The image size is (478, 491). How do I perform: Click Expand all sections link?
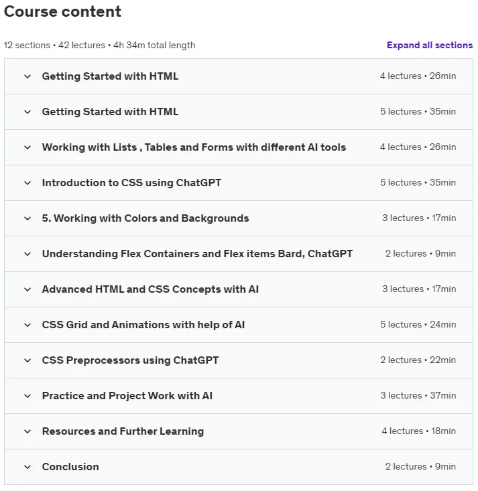tap(430, 45)
